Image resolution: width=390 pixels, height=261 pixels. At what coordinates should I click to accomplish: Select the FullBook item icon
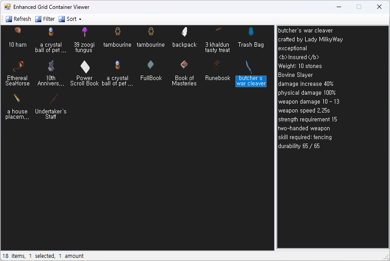151,65
